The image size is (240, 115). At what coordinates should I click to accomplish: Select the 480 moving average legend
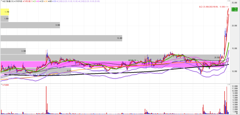(50, 1)
